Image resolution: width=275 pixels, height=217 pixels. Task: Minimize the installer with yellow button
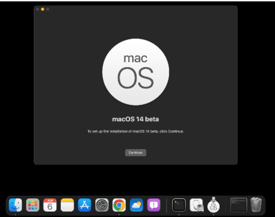(x=43, y=9)
